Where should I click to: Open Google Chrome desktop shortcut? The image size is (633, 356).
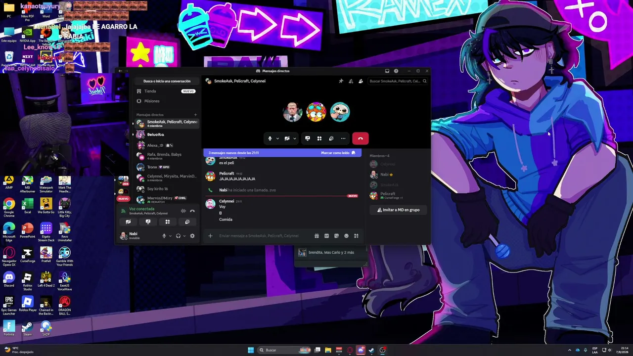[x=9, y=208]
